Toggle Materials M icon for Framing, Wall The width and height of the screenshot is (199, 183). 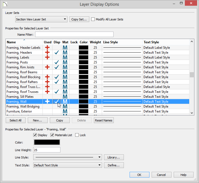[65, 102]
